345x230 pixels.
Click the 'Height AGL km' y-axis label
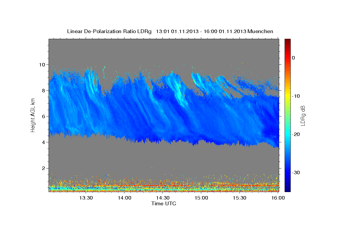point(32,116)
